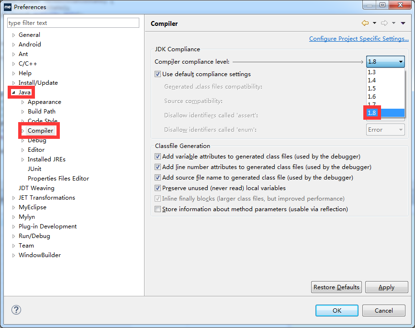Select the Compiler tree item

(41, 131)
